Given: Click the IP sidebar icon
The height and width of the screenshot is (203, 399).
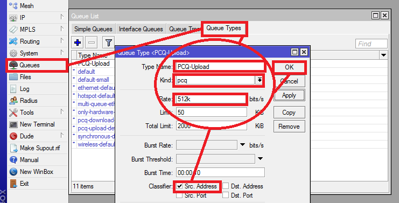Looking at the screenshot, I should (13, 18).
